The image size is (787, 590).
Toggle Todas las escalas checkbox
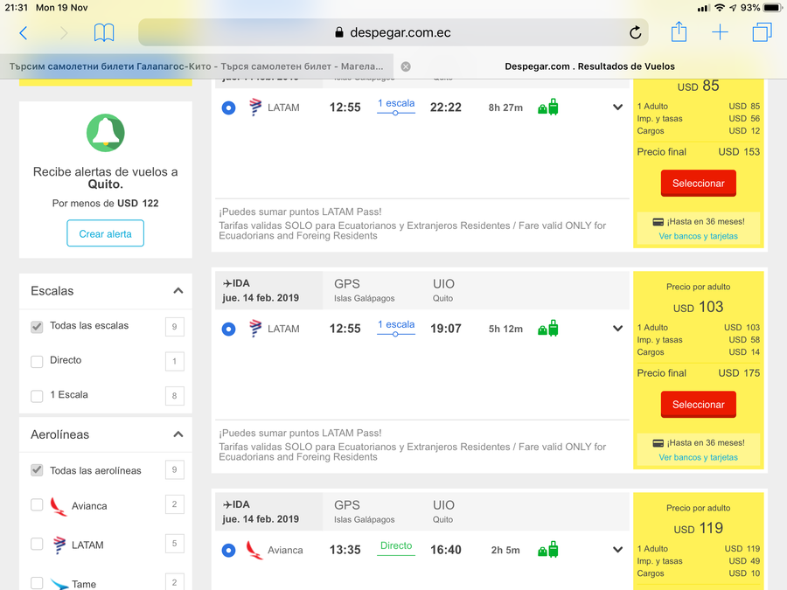[x=37, y=327]
